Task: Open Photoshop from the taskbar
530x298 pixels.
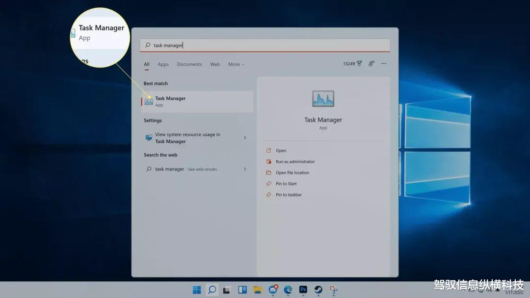Action: (x=303, y=290)
